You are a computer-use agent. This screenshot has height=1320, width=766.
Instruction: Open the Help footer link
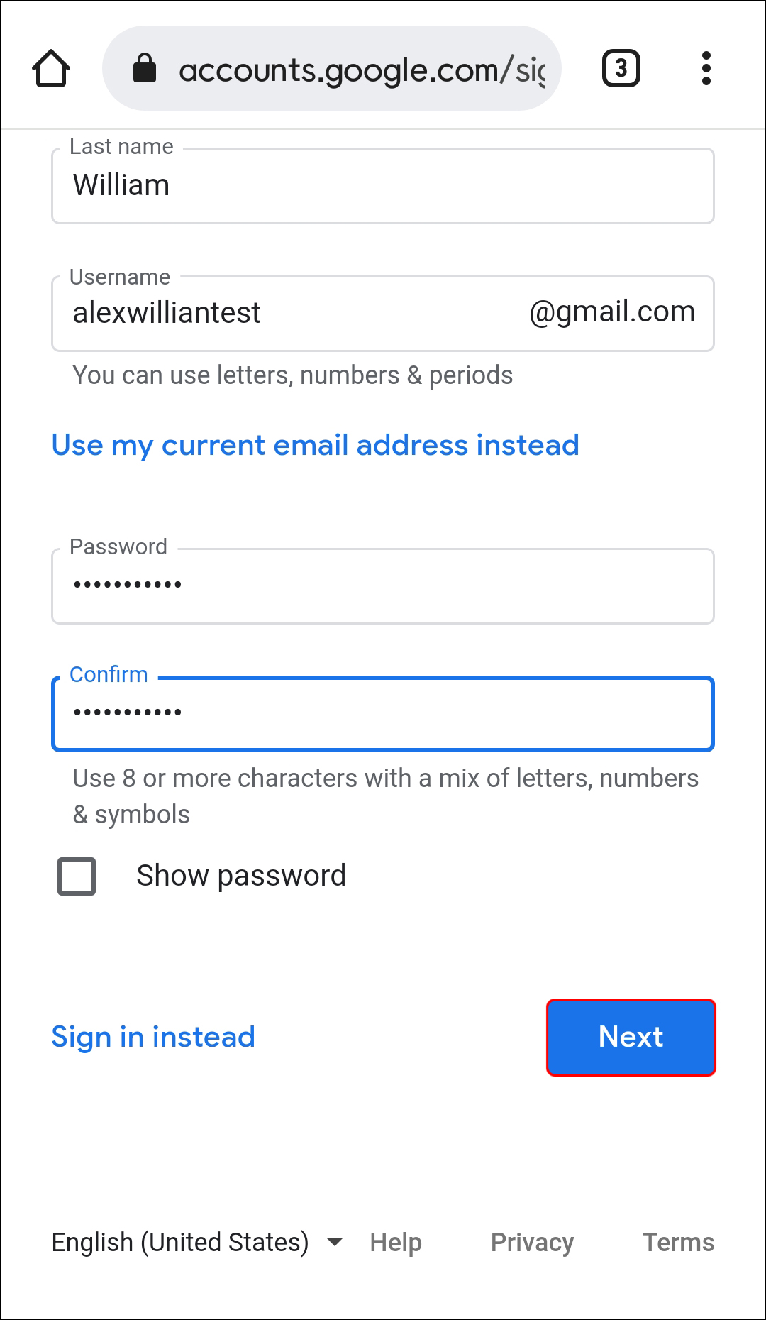coord(396,1242)
